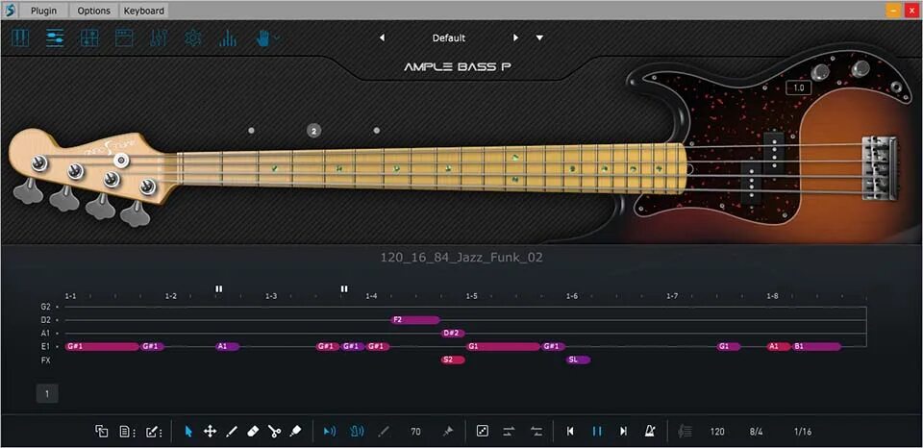923x448 pixels.
Task: Click the greyed notation staff icon
Action: click(x=685, y=432)
